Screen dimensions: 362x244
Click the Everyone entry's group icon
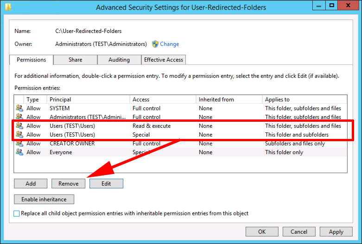coord(19,152)
